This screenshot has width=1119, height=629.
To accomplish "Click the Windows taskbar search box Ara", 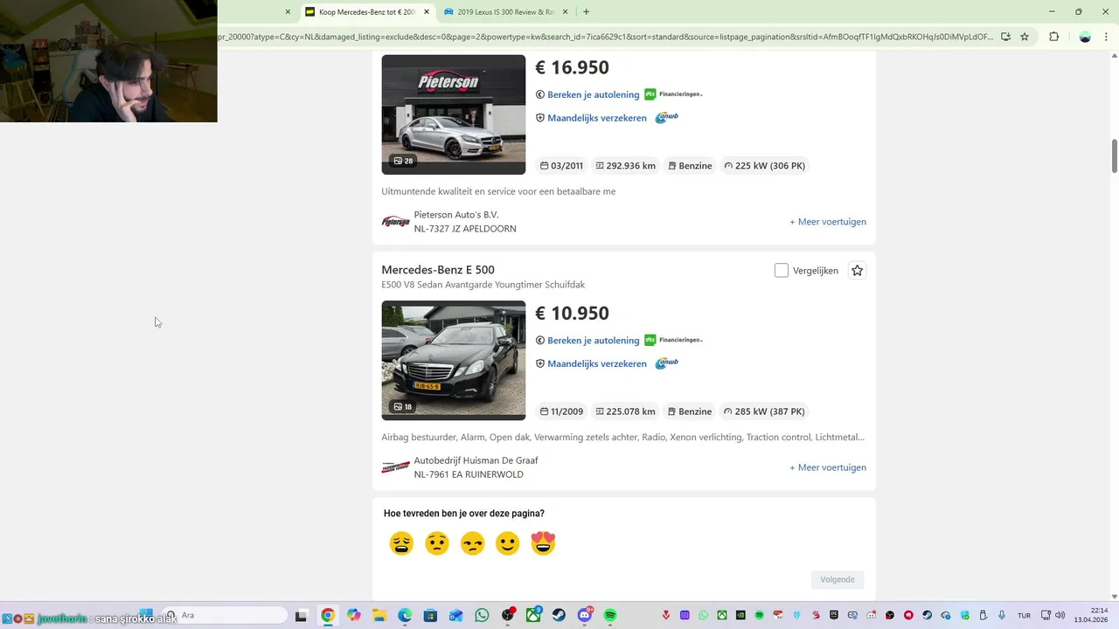I will click(226, 616).
